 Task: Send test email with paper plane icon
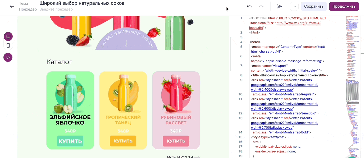(280, 6)
